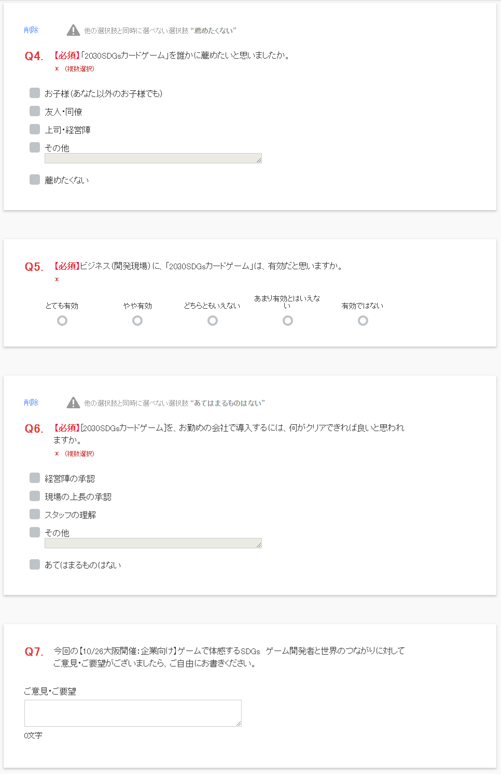The height and width of the screenshot is (774, 501).
Task: Click the 削除 link above Q4
Action: pos(31,30)
